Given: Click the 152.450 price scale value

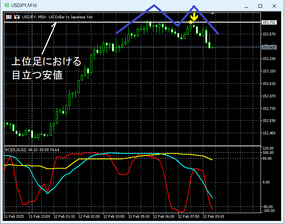Looking at the screenshot, I should click(269, 133).
